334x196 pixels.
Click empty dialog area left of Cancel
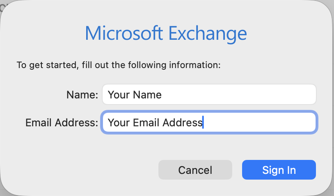click(82, 170)
